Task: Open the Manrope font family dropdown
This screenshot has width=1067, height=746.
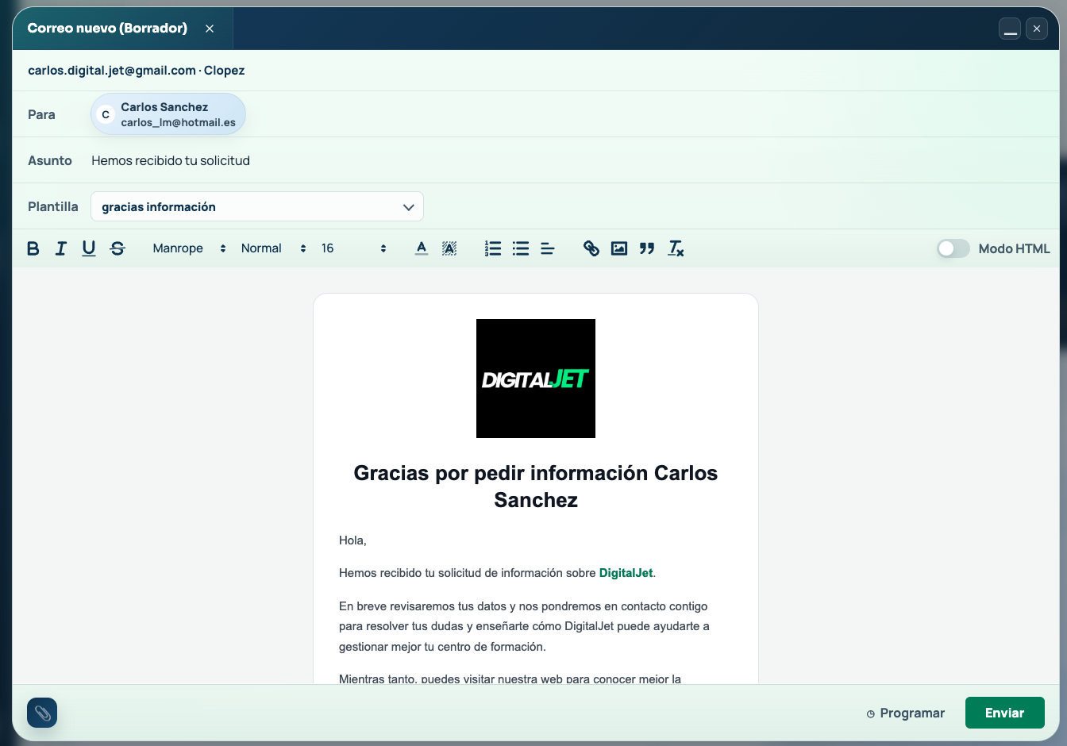Action: click(190, 248)
